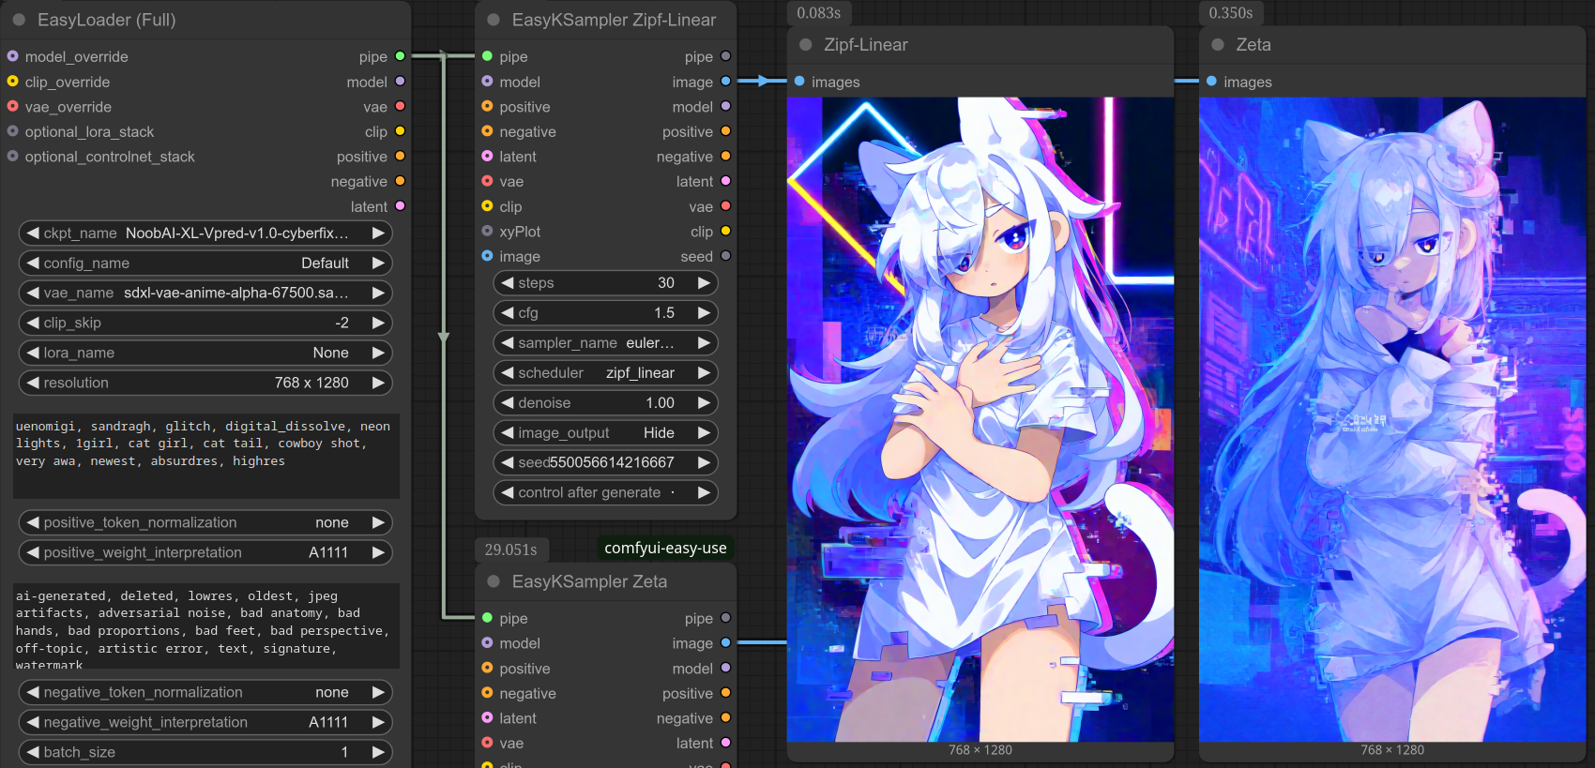This screenshot has width=1595, height=768.
Task: Click the comfyui-easy-use badge
Action: coord(664,549)
